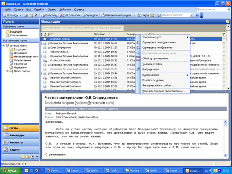Click Отправить и получить button
Viewport: 232px width, 174px height.
[116, 15]
